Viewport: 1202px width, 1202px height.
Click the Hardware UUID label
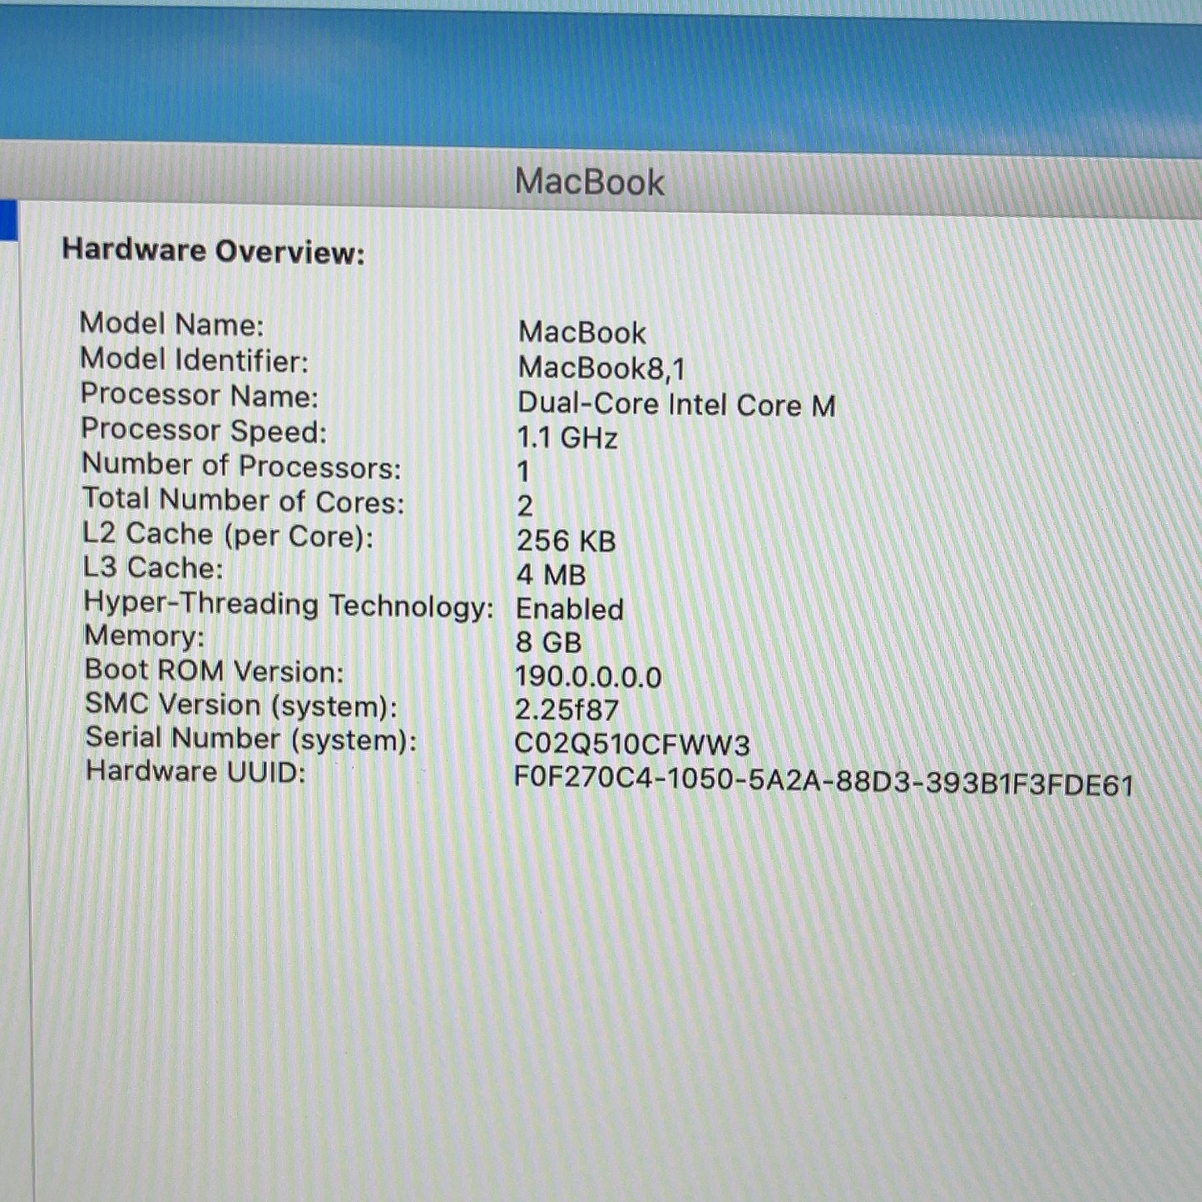[x=195, y=772]
